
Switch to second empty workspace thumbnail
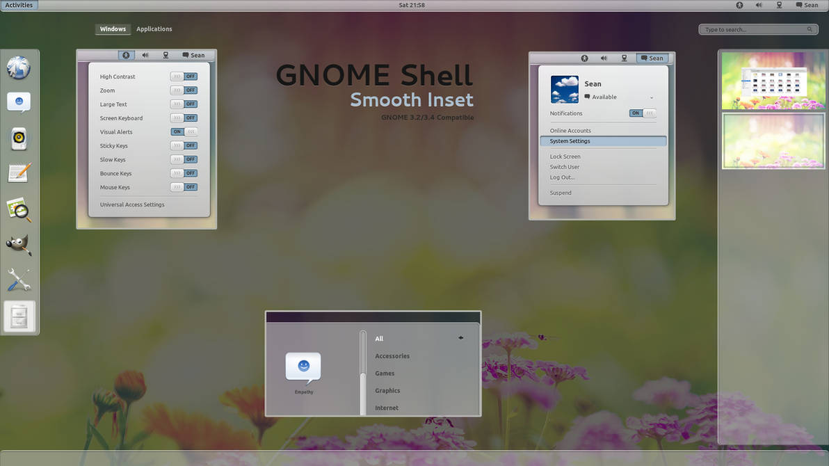point(773,141)
